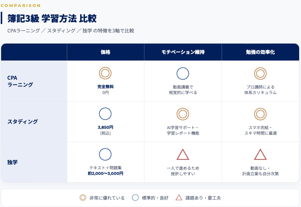Click the 非常に優れている legend label
Viewport: 301px width, 207px height.
click(x=107, y=198)
